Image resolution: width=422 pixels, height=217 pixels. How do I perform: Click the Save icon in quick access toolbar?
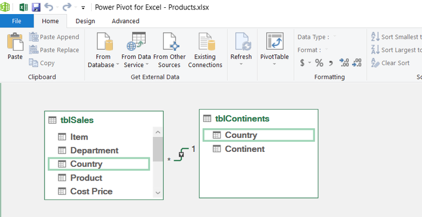click(x=36, y=7)
